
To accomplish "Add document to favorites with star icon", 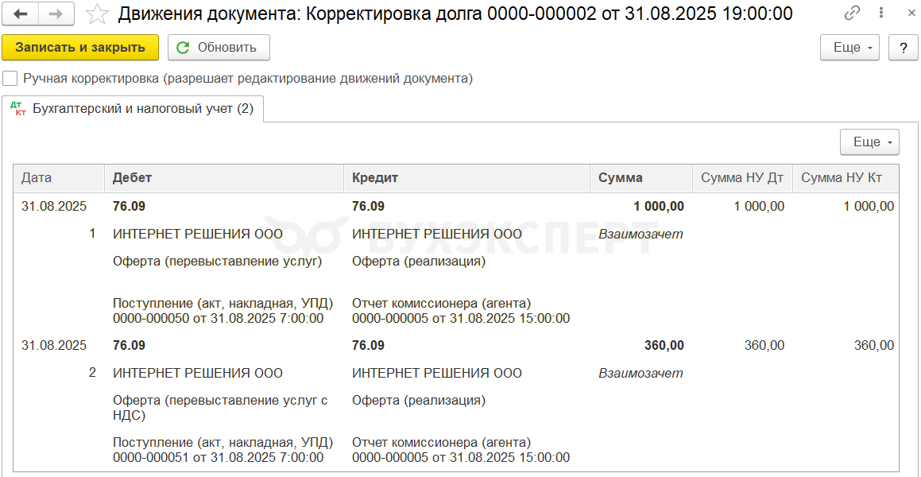I will tap(97, 14).
